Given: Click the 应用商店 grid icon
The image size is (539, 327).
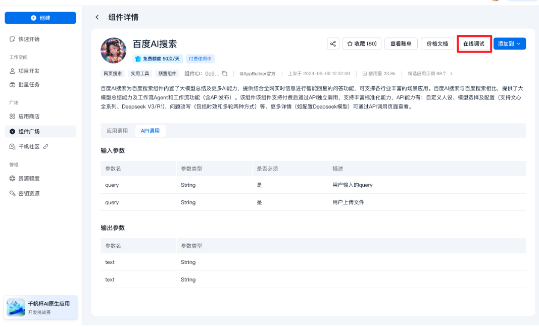Looking at the screenshot, I should 12,117.
